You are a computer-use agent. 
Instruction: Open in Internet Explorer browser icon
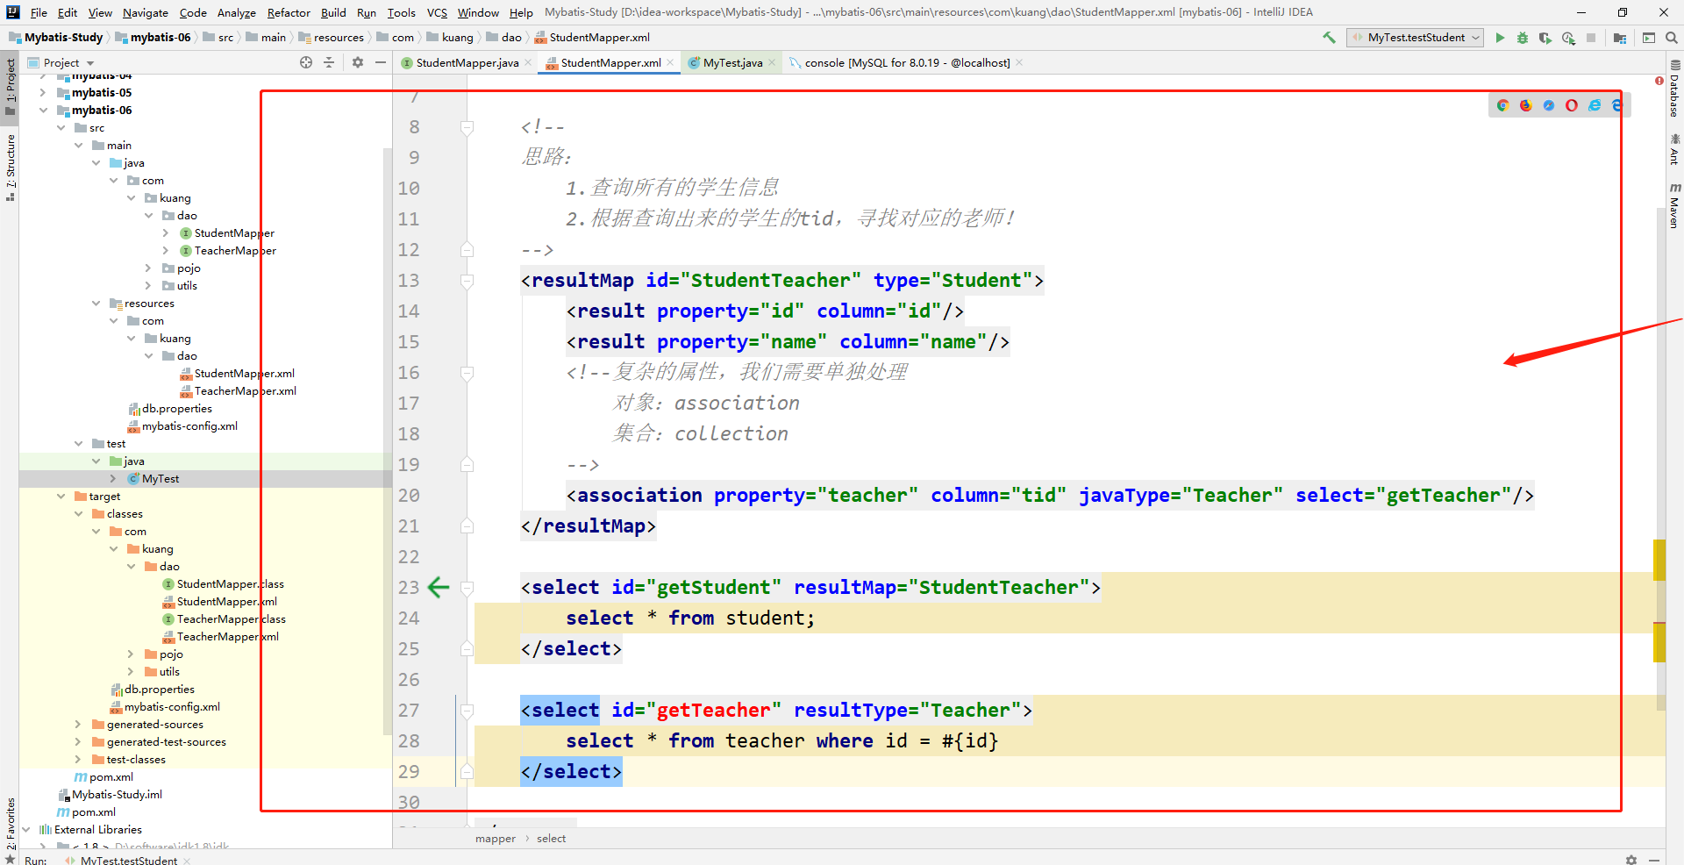[1595, 105]
